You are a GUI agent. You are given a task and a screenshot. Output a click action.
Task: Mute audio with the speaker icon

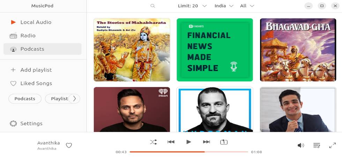coord(301,145)
